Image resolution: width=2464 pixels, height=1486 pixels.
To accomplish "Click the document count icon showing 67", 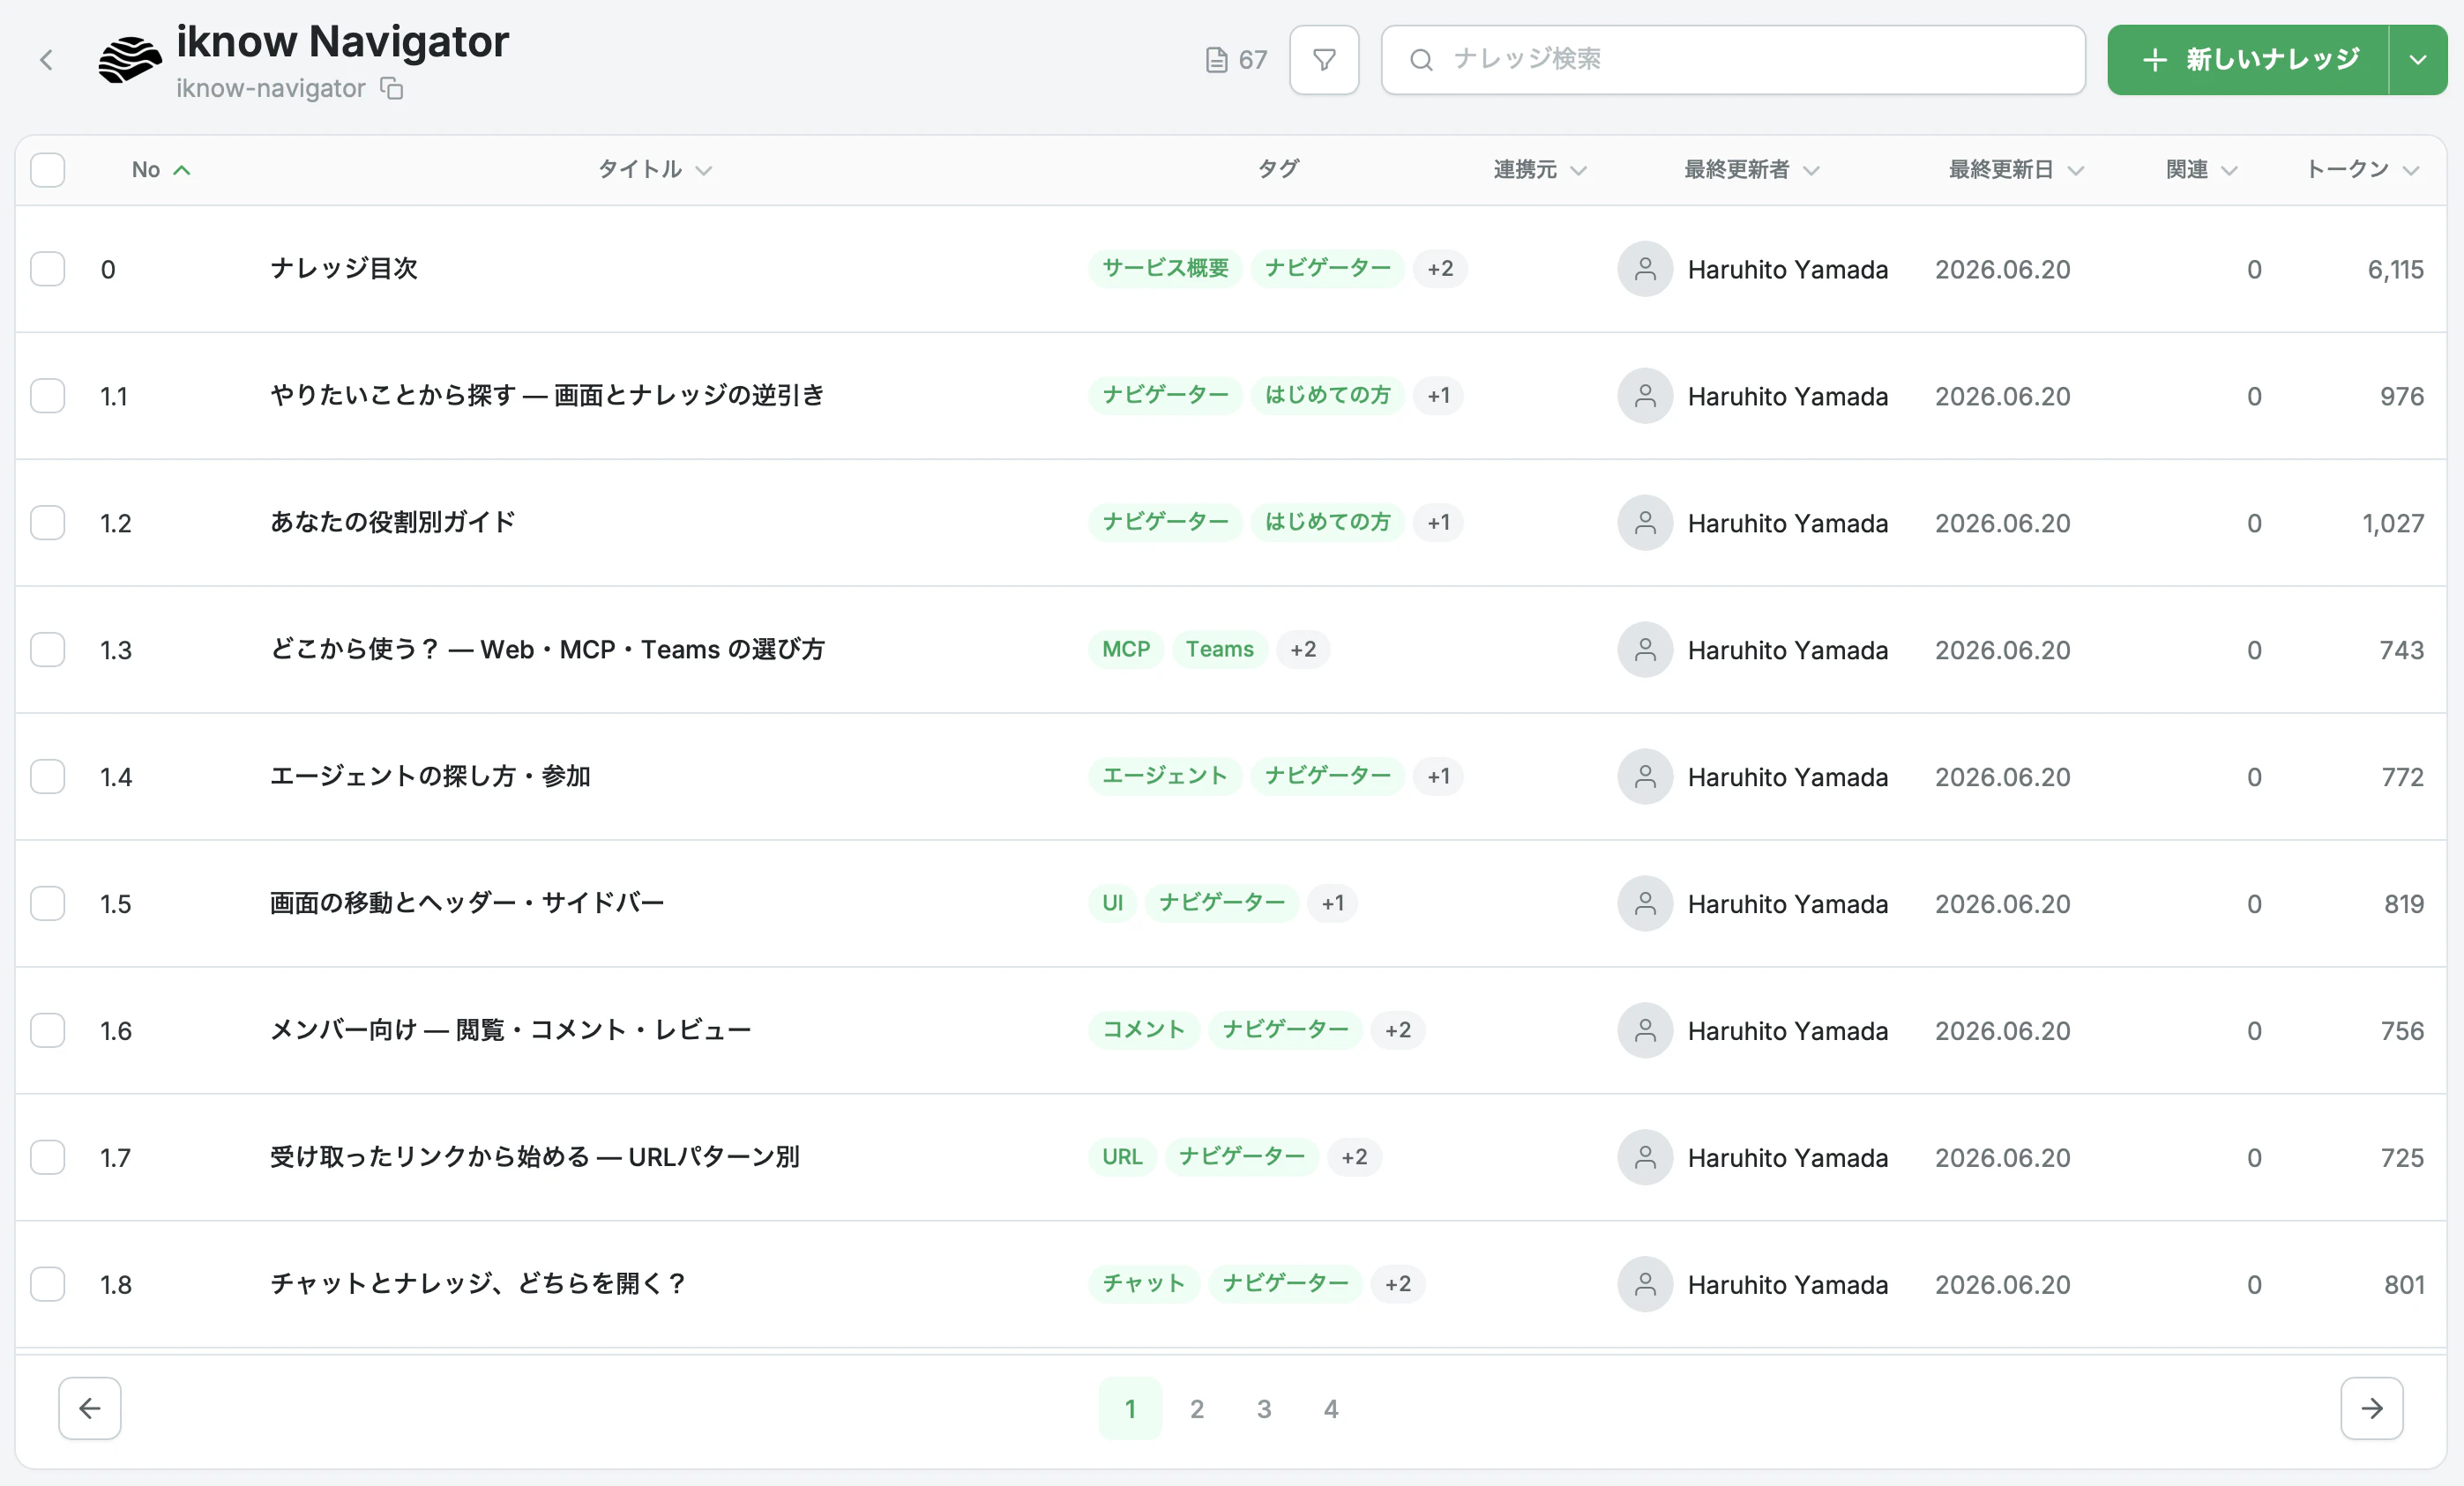I will [1216, 60].
